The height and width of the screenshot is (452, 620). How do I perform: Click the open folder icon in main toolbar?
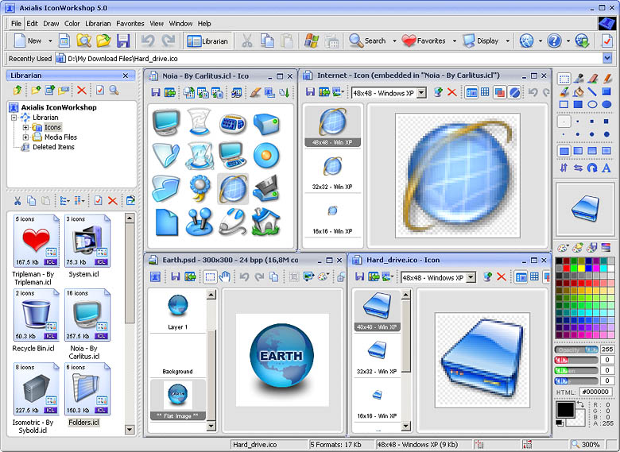pos(103,41)
